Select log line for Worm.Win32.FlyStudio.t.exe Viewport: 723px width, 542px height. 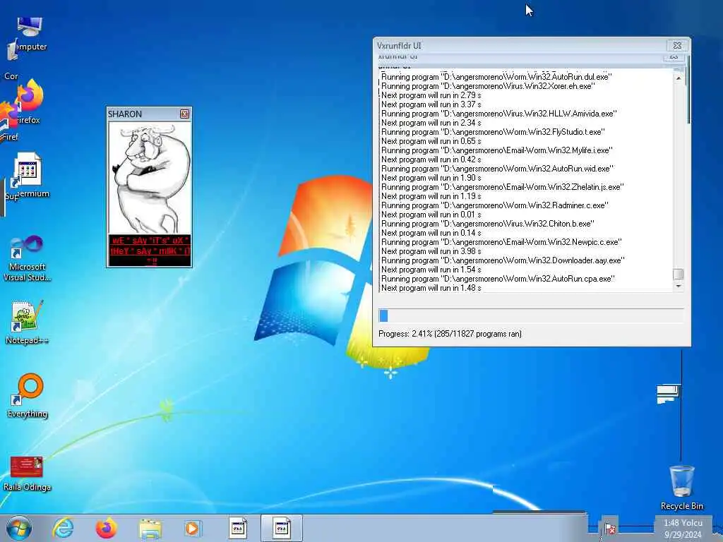pyautogui.click(x=493, y=132)
